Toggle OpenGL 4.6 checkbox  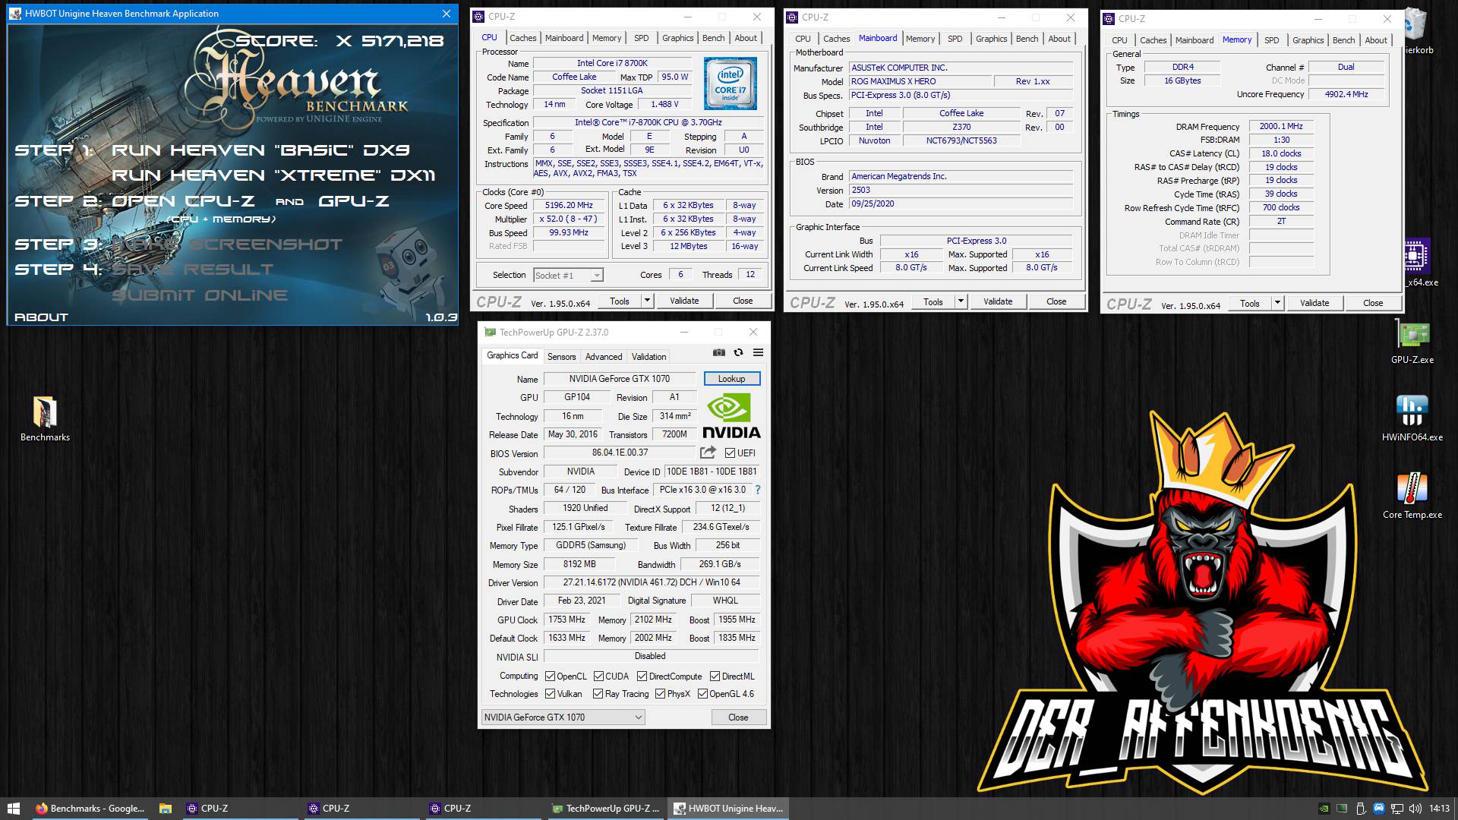[703, 694]
